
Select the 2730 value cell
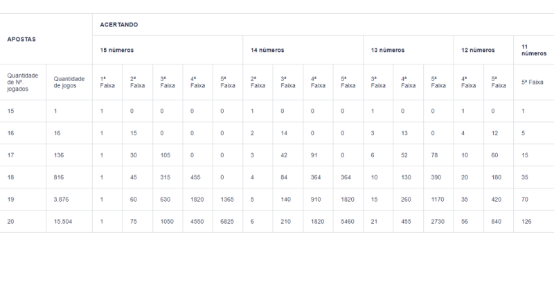[438, 222]
